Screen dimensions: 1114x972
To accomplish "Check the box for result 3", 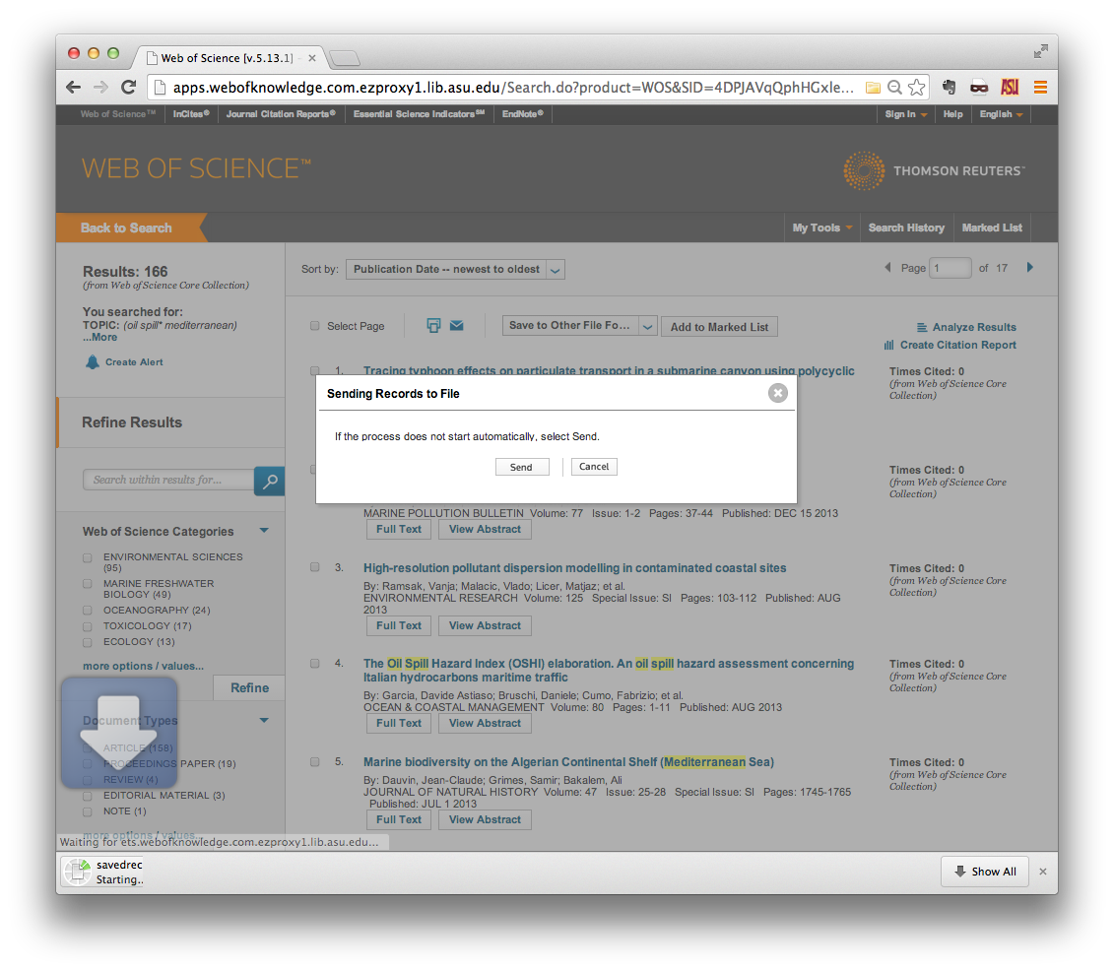I will (315, 567).
